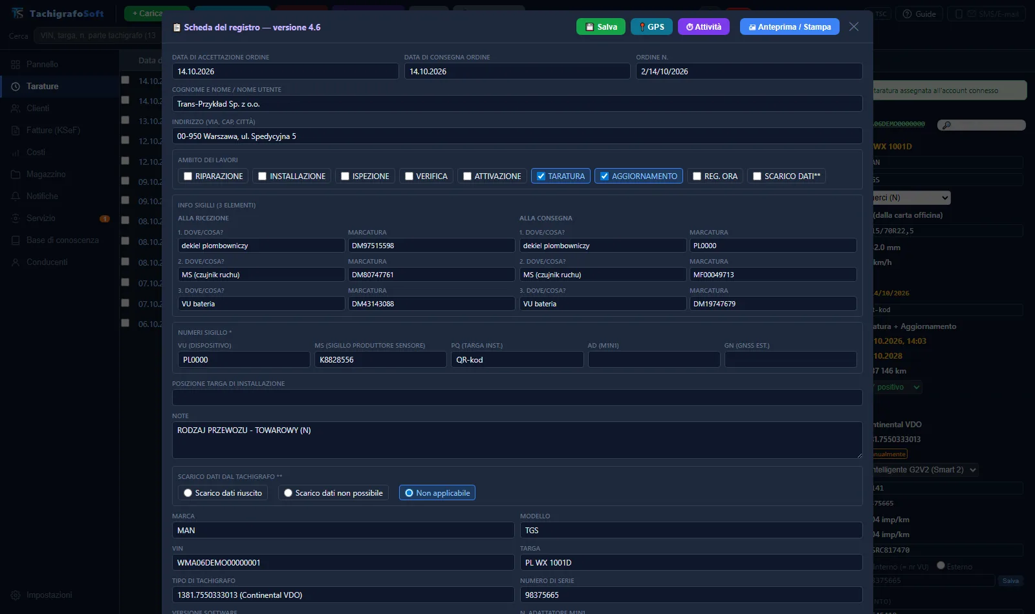The image size is (1035, 614).
Task: Tick the RIPARAZIONE checkbox
Action: pos(188,176)
